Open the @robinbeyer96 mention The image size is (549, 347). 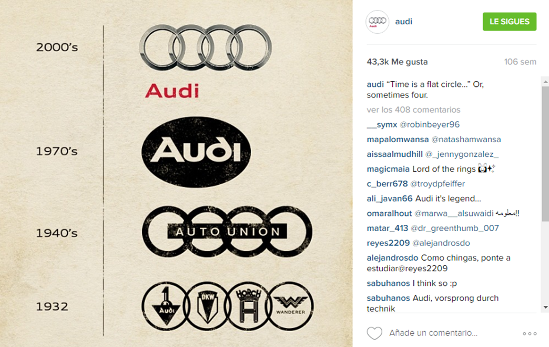(430, 124)
